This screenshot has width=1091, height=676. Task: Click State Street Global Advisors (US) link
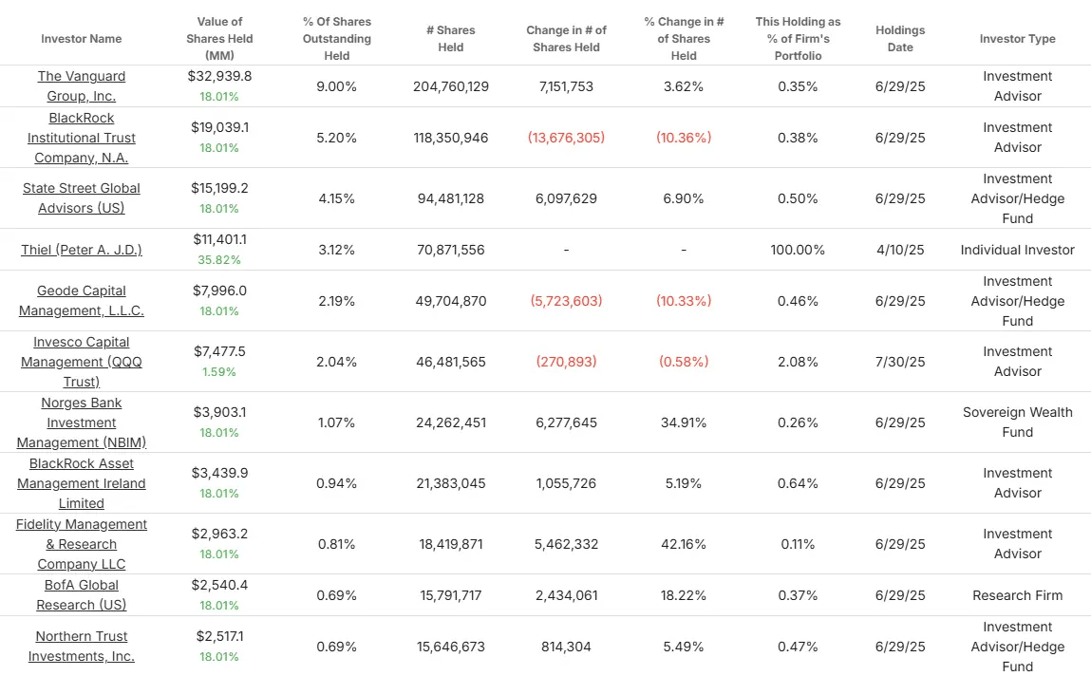[82, 198]
